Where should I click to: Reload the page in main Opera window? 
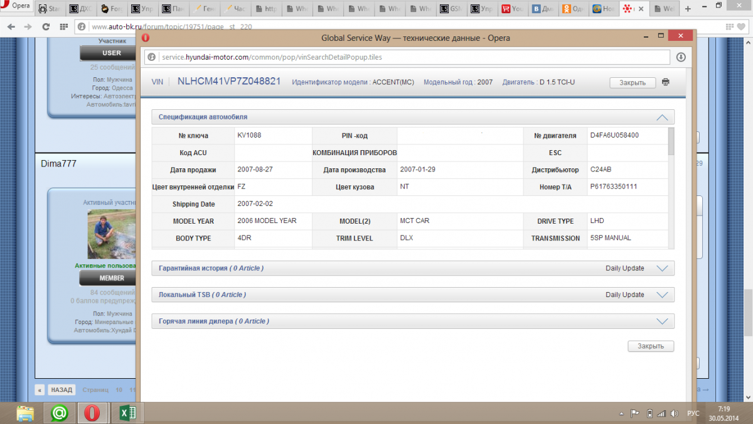pyautogui.click(x=46, y=27)
